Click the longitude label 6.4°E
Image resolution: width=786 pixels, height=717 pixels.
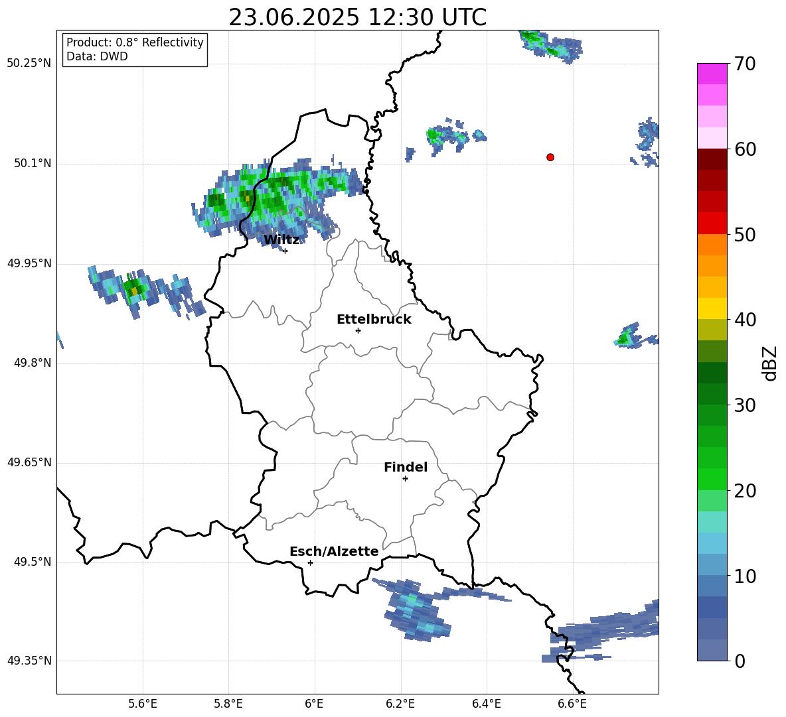486,704
